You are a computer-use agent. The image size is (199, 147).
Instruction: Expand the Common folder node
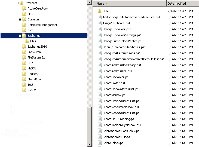pyautogui.click(x=20, y=19)
